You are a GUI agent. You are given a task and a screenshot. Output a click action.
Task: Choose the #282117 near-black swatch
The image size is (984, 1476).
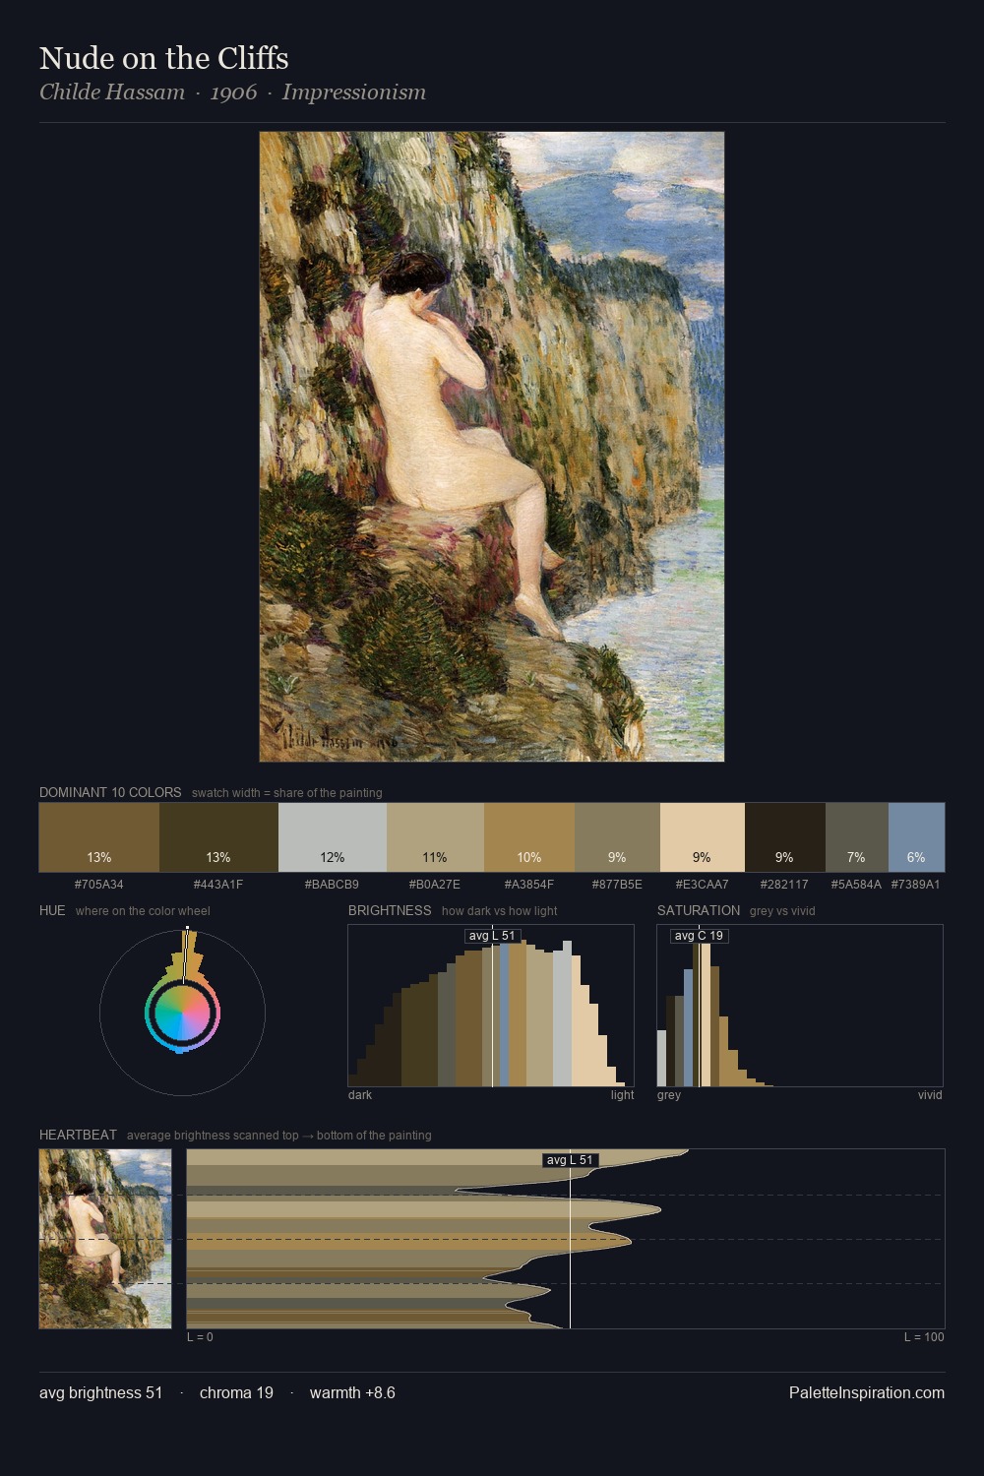click(x=785, y=837)
